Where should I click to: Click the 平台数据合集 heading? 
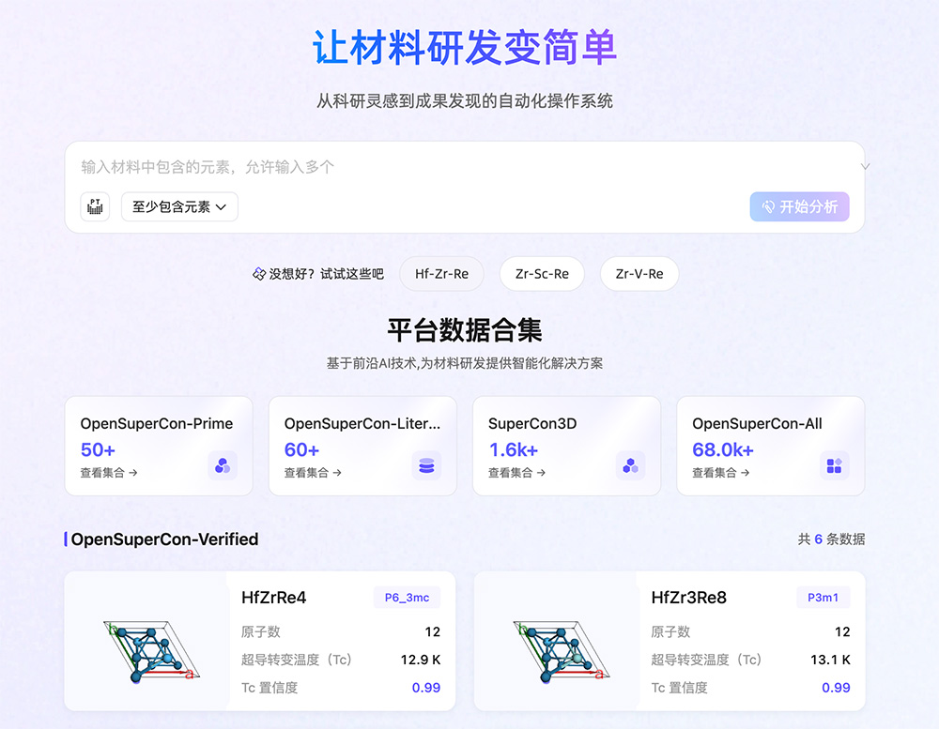(465, 330)
